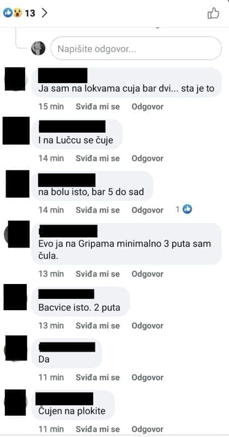Like the 'Bacvice isto. 2 puta' comment
Image resolution: width=229 pixels, height=437 pixels.
click(98, 326)
